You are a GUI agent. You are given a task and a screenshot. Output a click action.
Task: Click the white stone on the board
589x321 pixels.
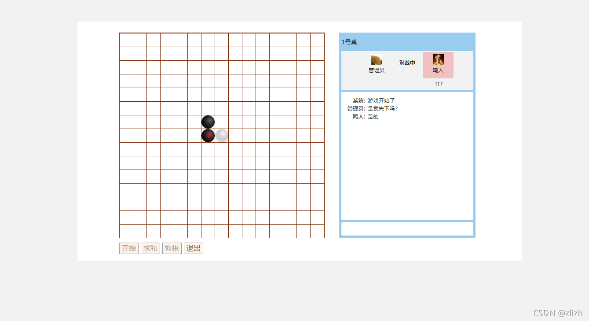[222, 136]
